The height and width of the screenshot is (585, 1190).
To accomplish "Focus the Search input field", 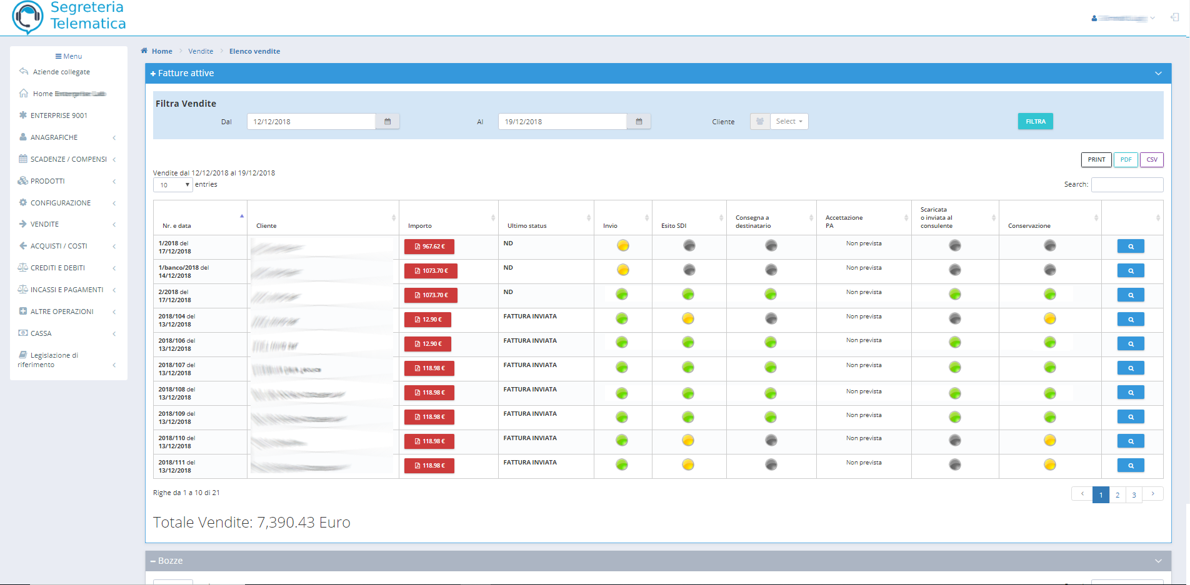I will (1127, 185).
